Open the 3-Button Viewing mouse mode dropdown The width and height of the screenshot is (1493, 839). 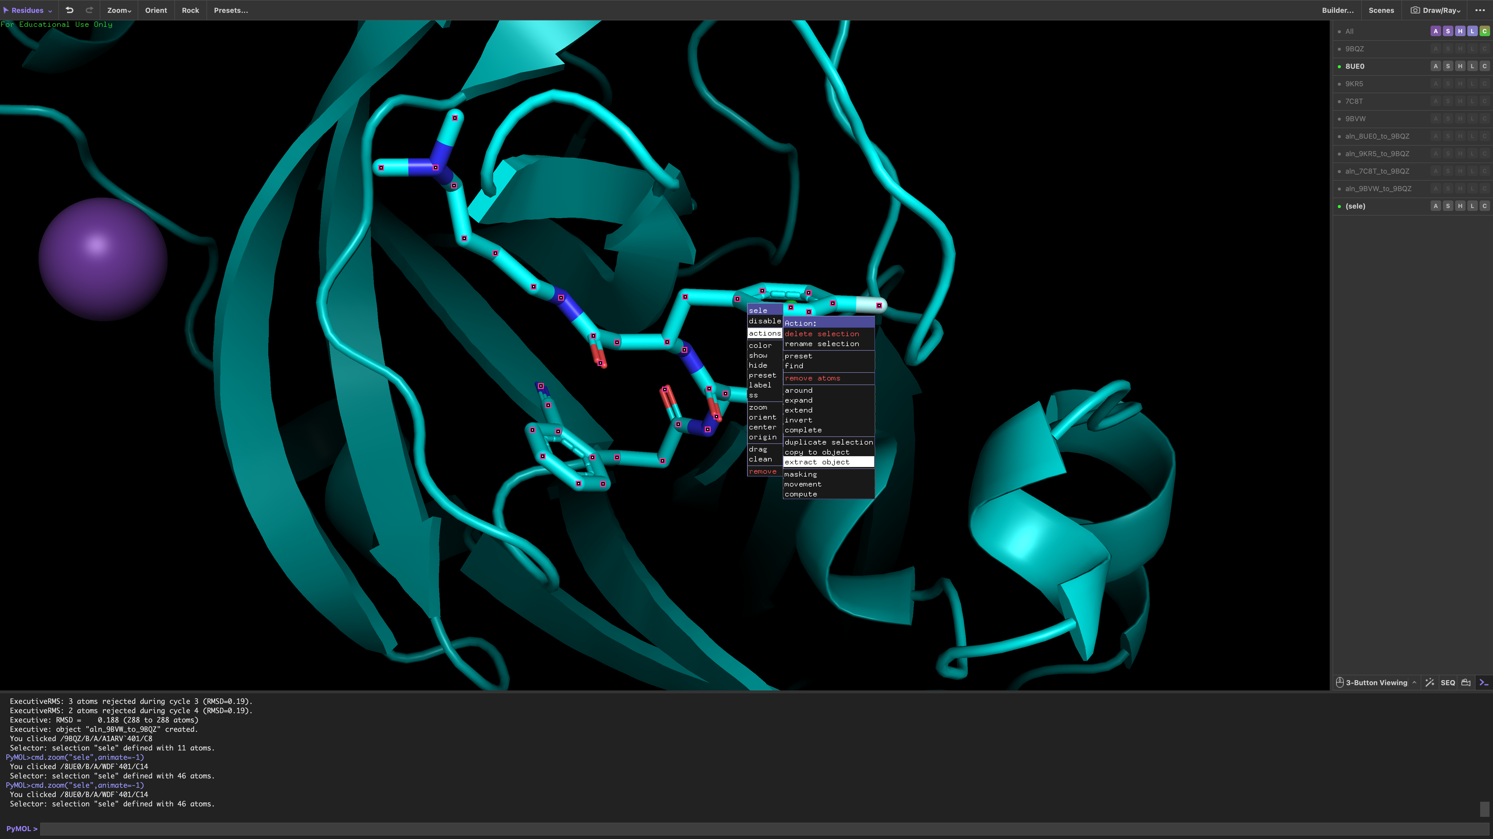(1376, 682)
